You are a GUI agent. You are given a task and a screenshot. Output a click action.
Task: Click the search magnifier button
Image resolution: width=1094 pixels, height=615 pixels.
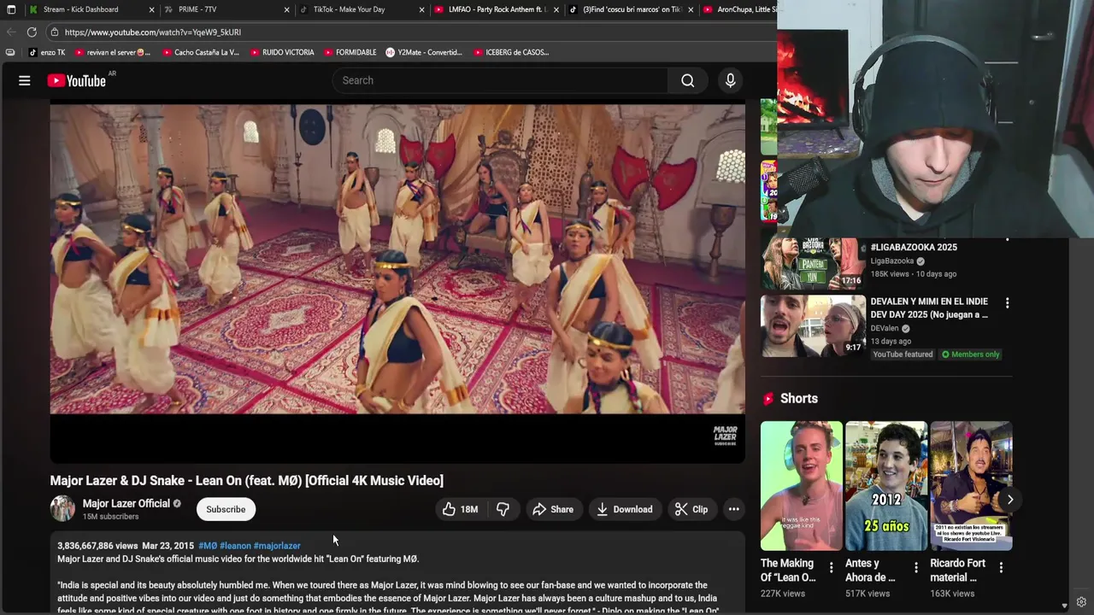tap(688, 80)
